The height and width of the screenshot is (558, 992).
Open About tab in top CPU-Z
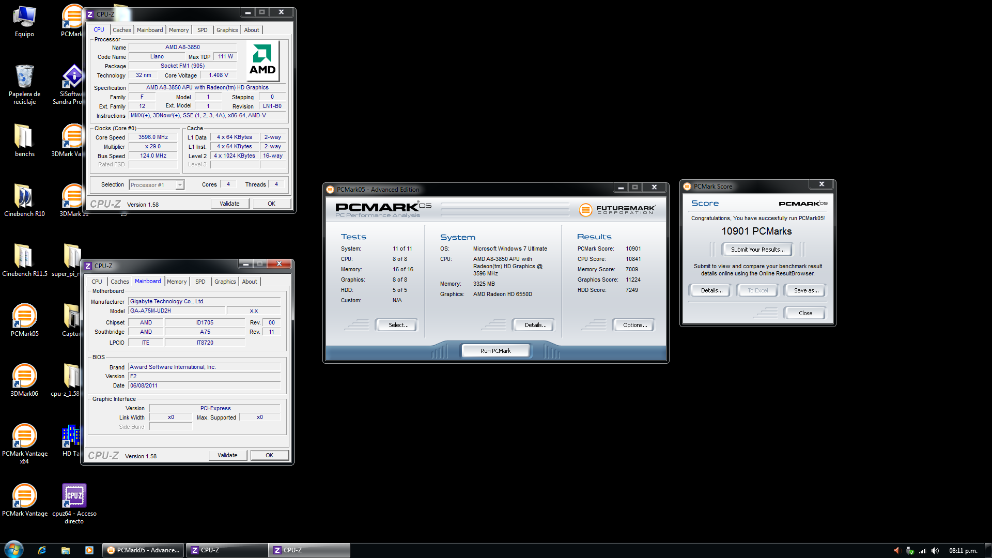252,30
